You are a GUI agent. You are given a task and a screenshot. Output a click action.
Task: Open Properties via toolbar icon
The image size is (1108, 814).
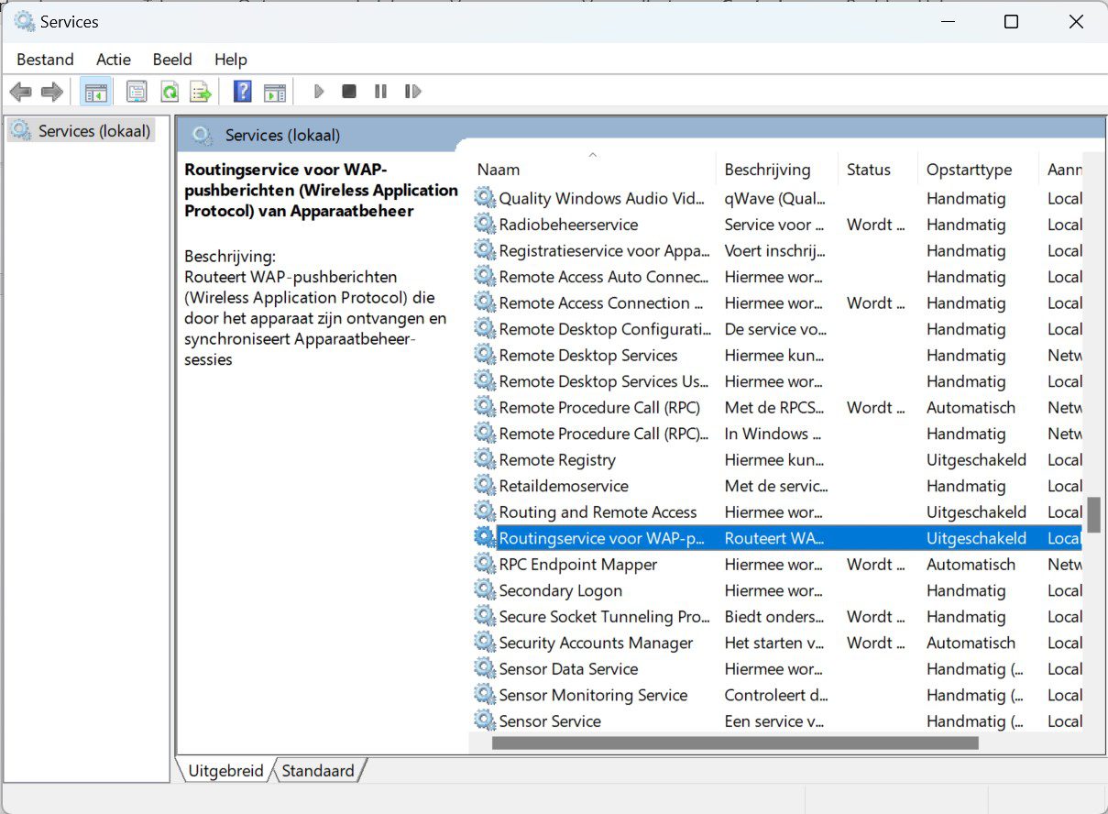(x=137, y=92)
